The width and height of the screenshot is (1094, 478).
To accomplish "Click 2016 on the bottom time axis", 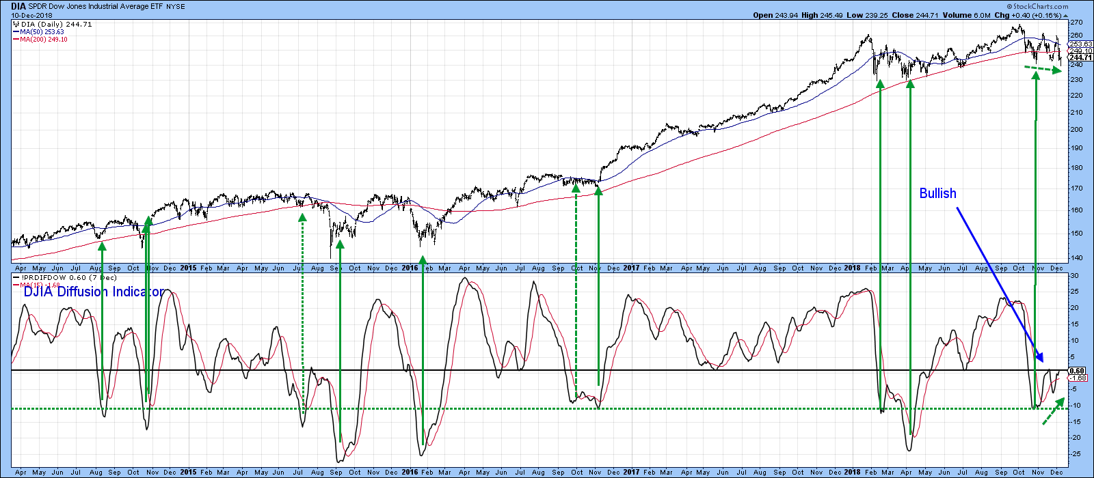I will coord(410,472).
